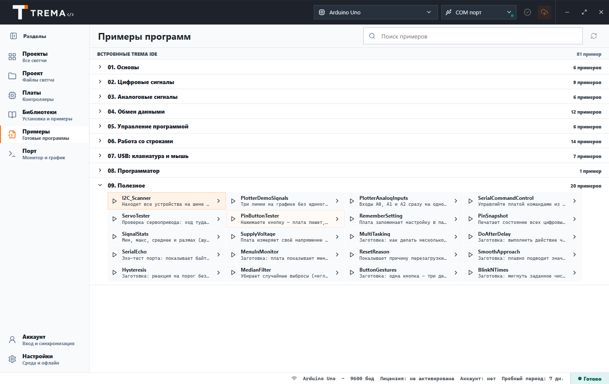Expand the 08. Программатор section

click(349, 171)
